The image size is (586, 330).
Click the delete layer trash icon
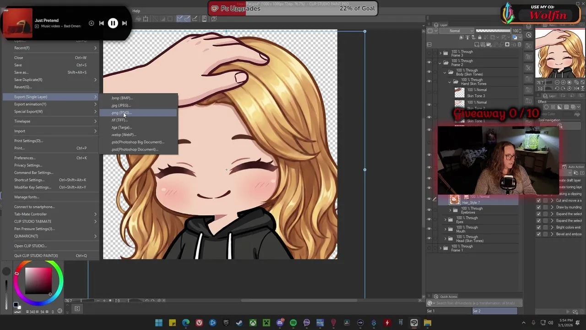tap(519, 44)
